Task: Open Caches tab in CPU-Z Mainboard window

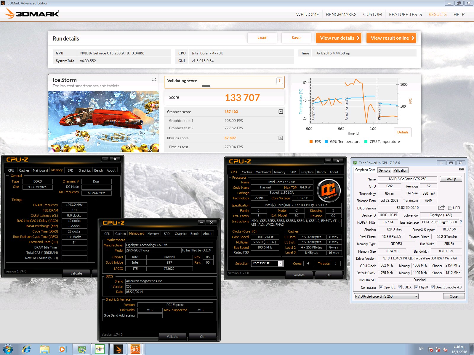Action: coord(120,233)
